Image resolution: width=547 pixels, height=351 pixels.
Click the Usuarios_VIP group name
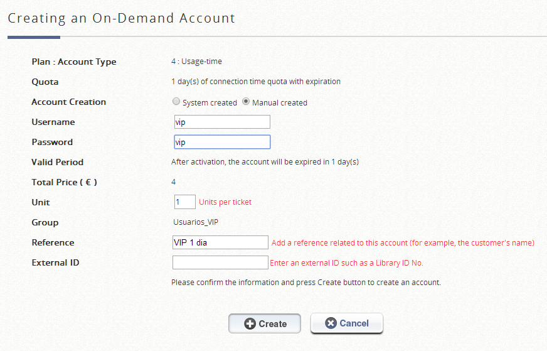tap(196, 222)
